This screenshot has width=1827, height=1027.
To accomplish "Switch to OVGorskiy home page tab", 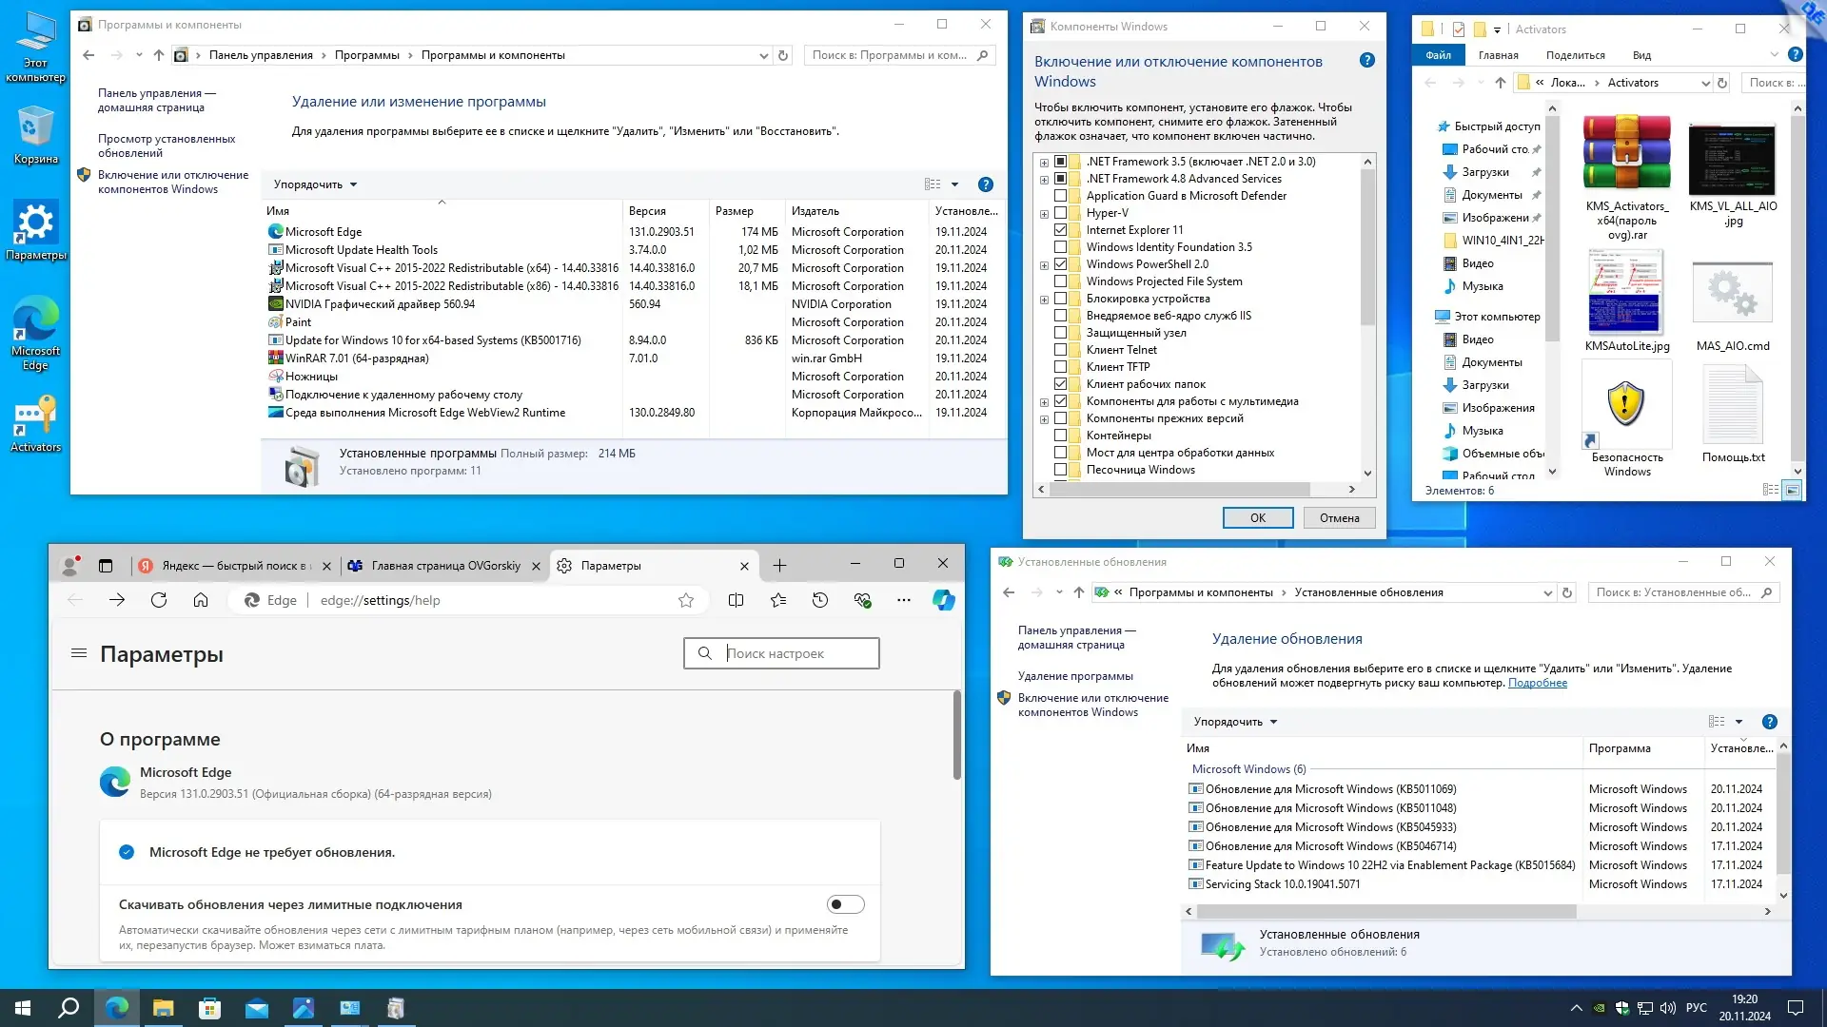I will pyautogui.click(x=444, y=566).
